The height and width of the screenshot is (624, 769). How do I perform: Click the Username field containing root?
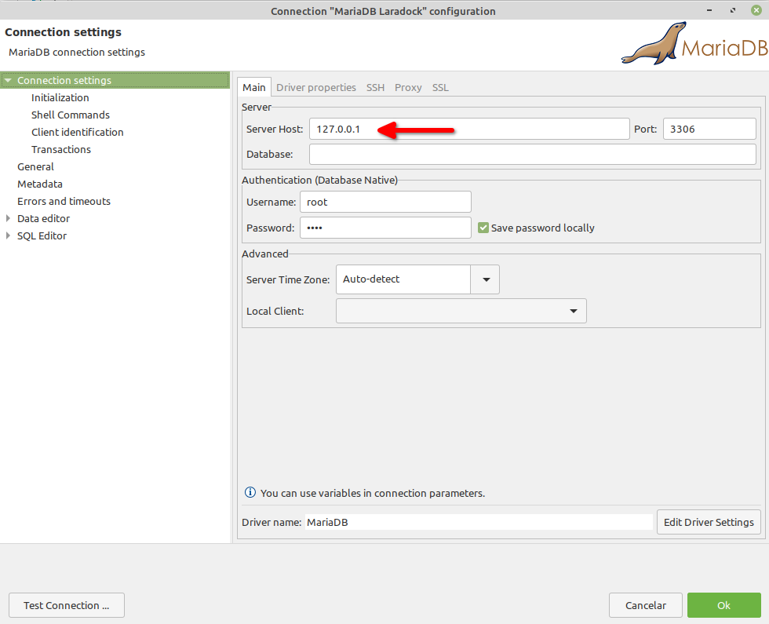tap(385, 202)
